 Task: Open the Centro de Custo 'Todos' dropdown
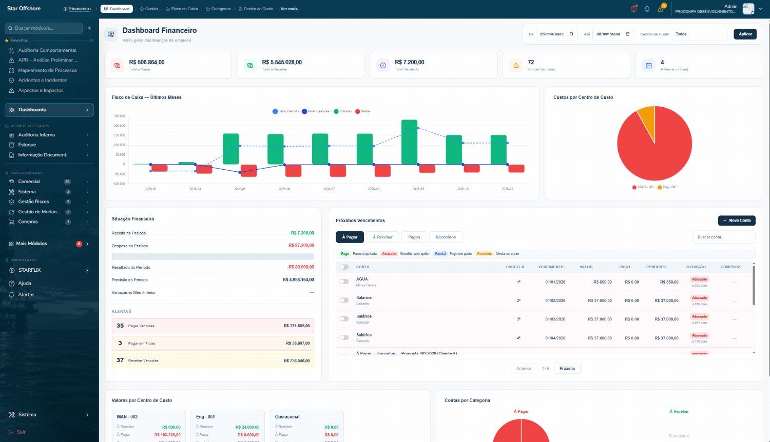click(700, 34)
